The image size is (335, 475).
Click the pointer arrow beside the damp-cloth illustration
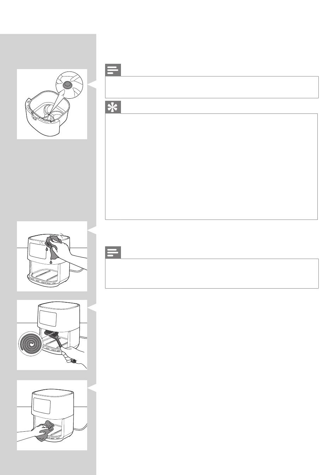click(92, 232)
